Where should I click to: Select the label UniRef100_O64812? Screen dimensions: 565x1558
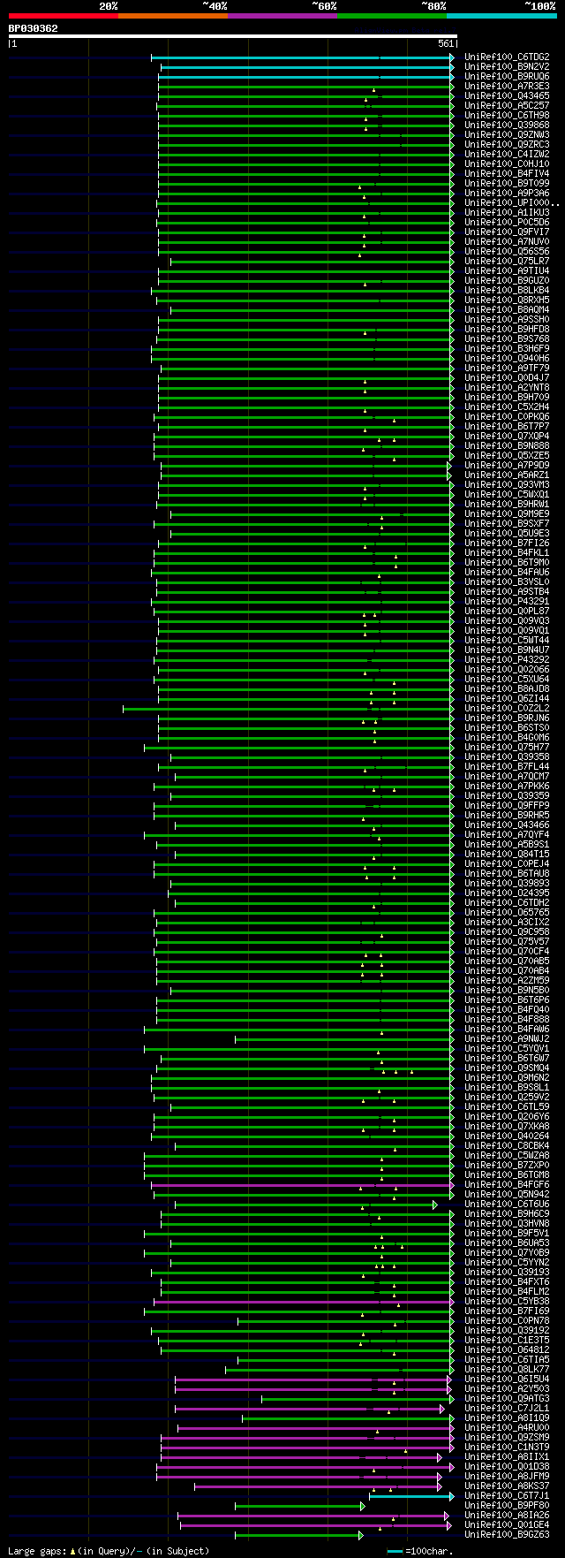coord(507,1349)
